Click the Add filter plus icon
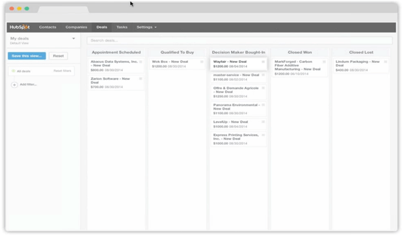The image size is (404, 238). (x=14, y=84)
